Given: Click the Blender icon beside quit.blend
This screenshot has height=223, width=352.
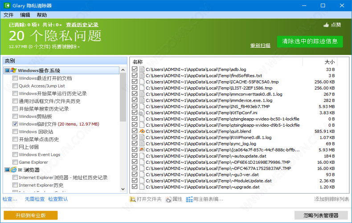Looking at the screenshot, I should (142, 131).
